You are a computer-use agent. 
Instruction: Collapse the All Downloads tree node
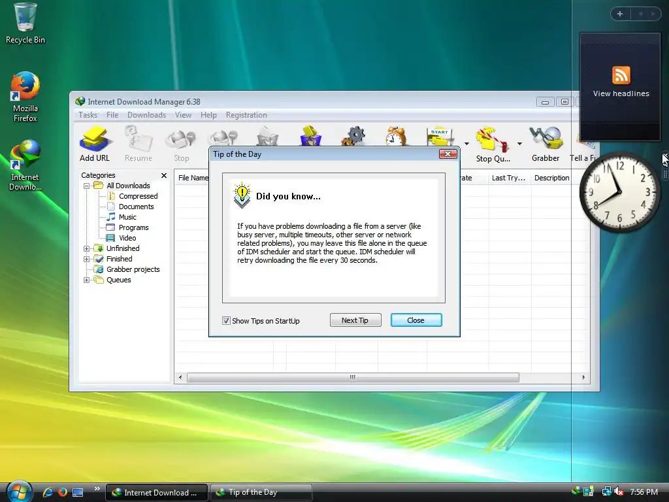click(x=87, y=186)
